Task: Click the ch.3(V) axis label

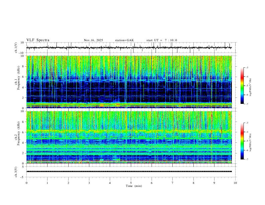Action: [16, 172]
